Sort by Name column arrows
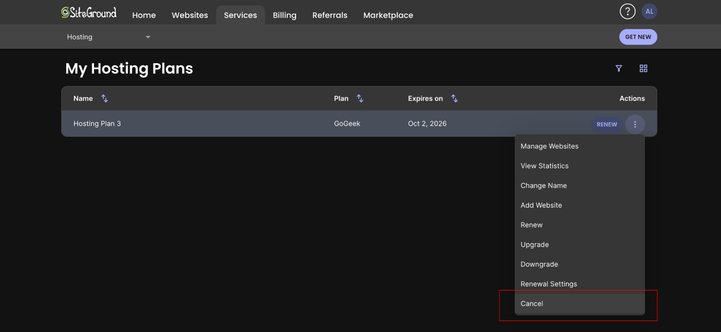 pyautogui.click(x=105, y=99)
